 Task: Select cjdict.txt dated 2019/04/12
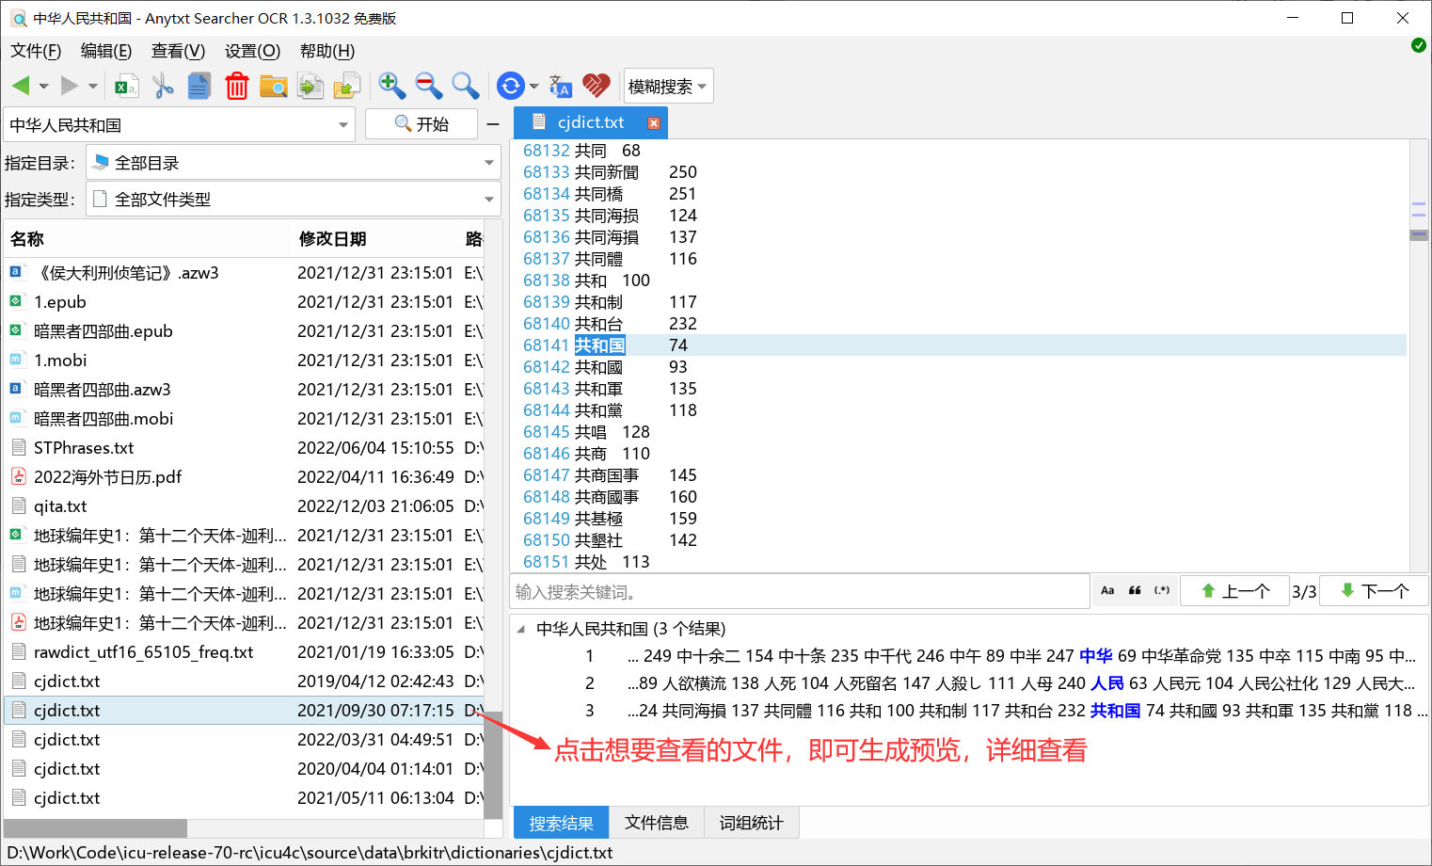tap(244, 682)
